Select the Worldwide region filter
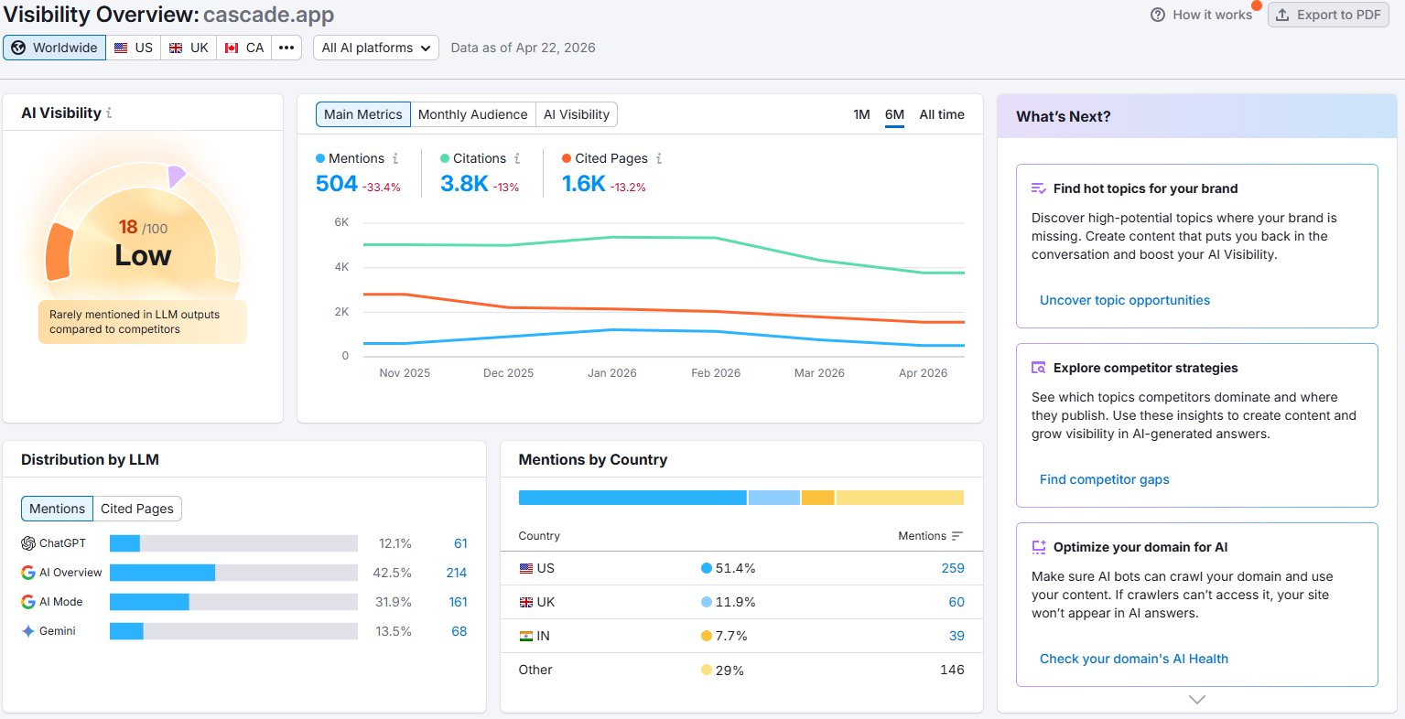The height and width of the screenshot is (719, 1405). (54, 48)
